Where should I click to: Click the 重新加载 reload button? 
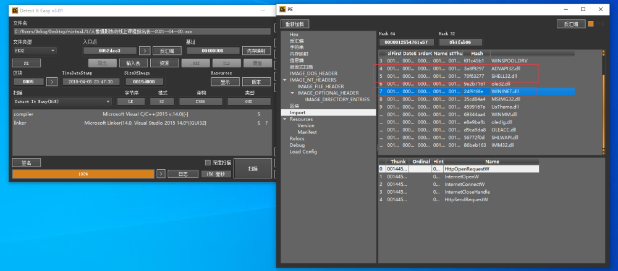pyautogui.click(x=295, y=24)
